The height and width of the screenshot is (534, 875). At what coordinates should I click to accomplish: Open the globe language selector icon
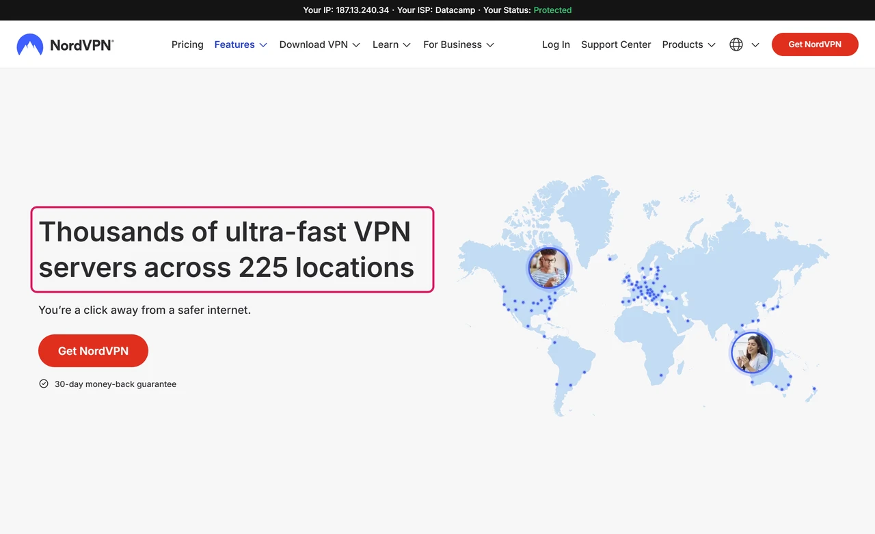736,44
